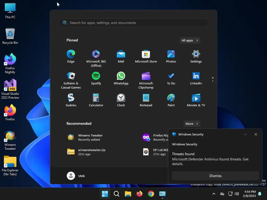Expand the All apps list
This screenshot has width=267, height=200.
click(x=190, y=40)
